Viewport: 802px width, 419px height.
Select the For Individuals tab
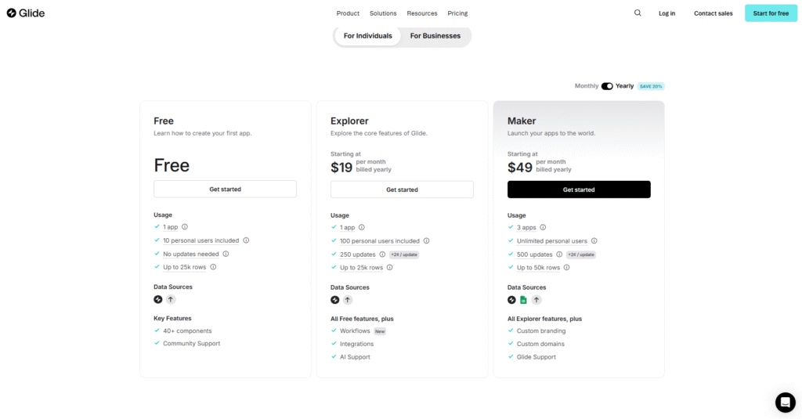(x=368, y=36)
